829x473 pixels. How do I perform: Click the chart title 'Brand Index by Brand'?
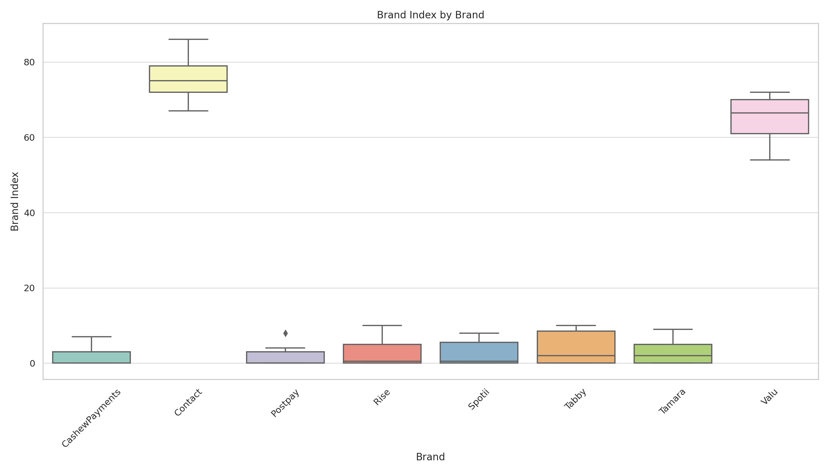click(430, 15)
